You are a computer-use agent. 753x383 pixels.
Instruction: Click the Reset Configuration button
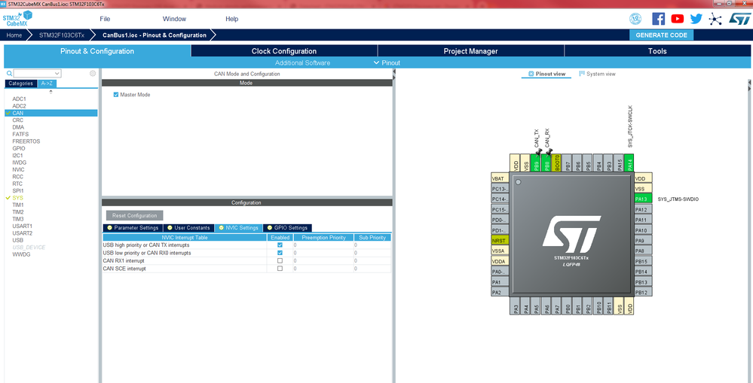click(x=134, y=216)
